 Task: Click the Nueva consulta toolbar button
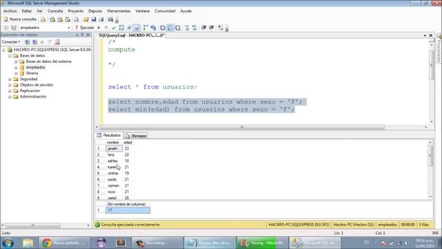(20, 19)
